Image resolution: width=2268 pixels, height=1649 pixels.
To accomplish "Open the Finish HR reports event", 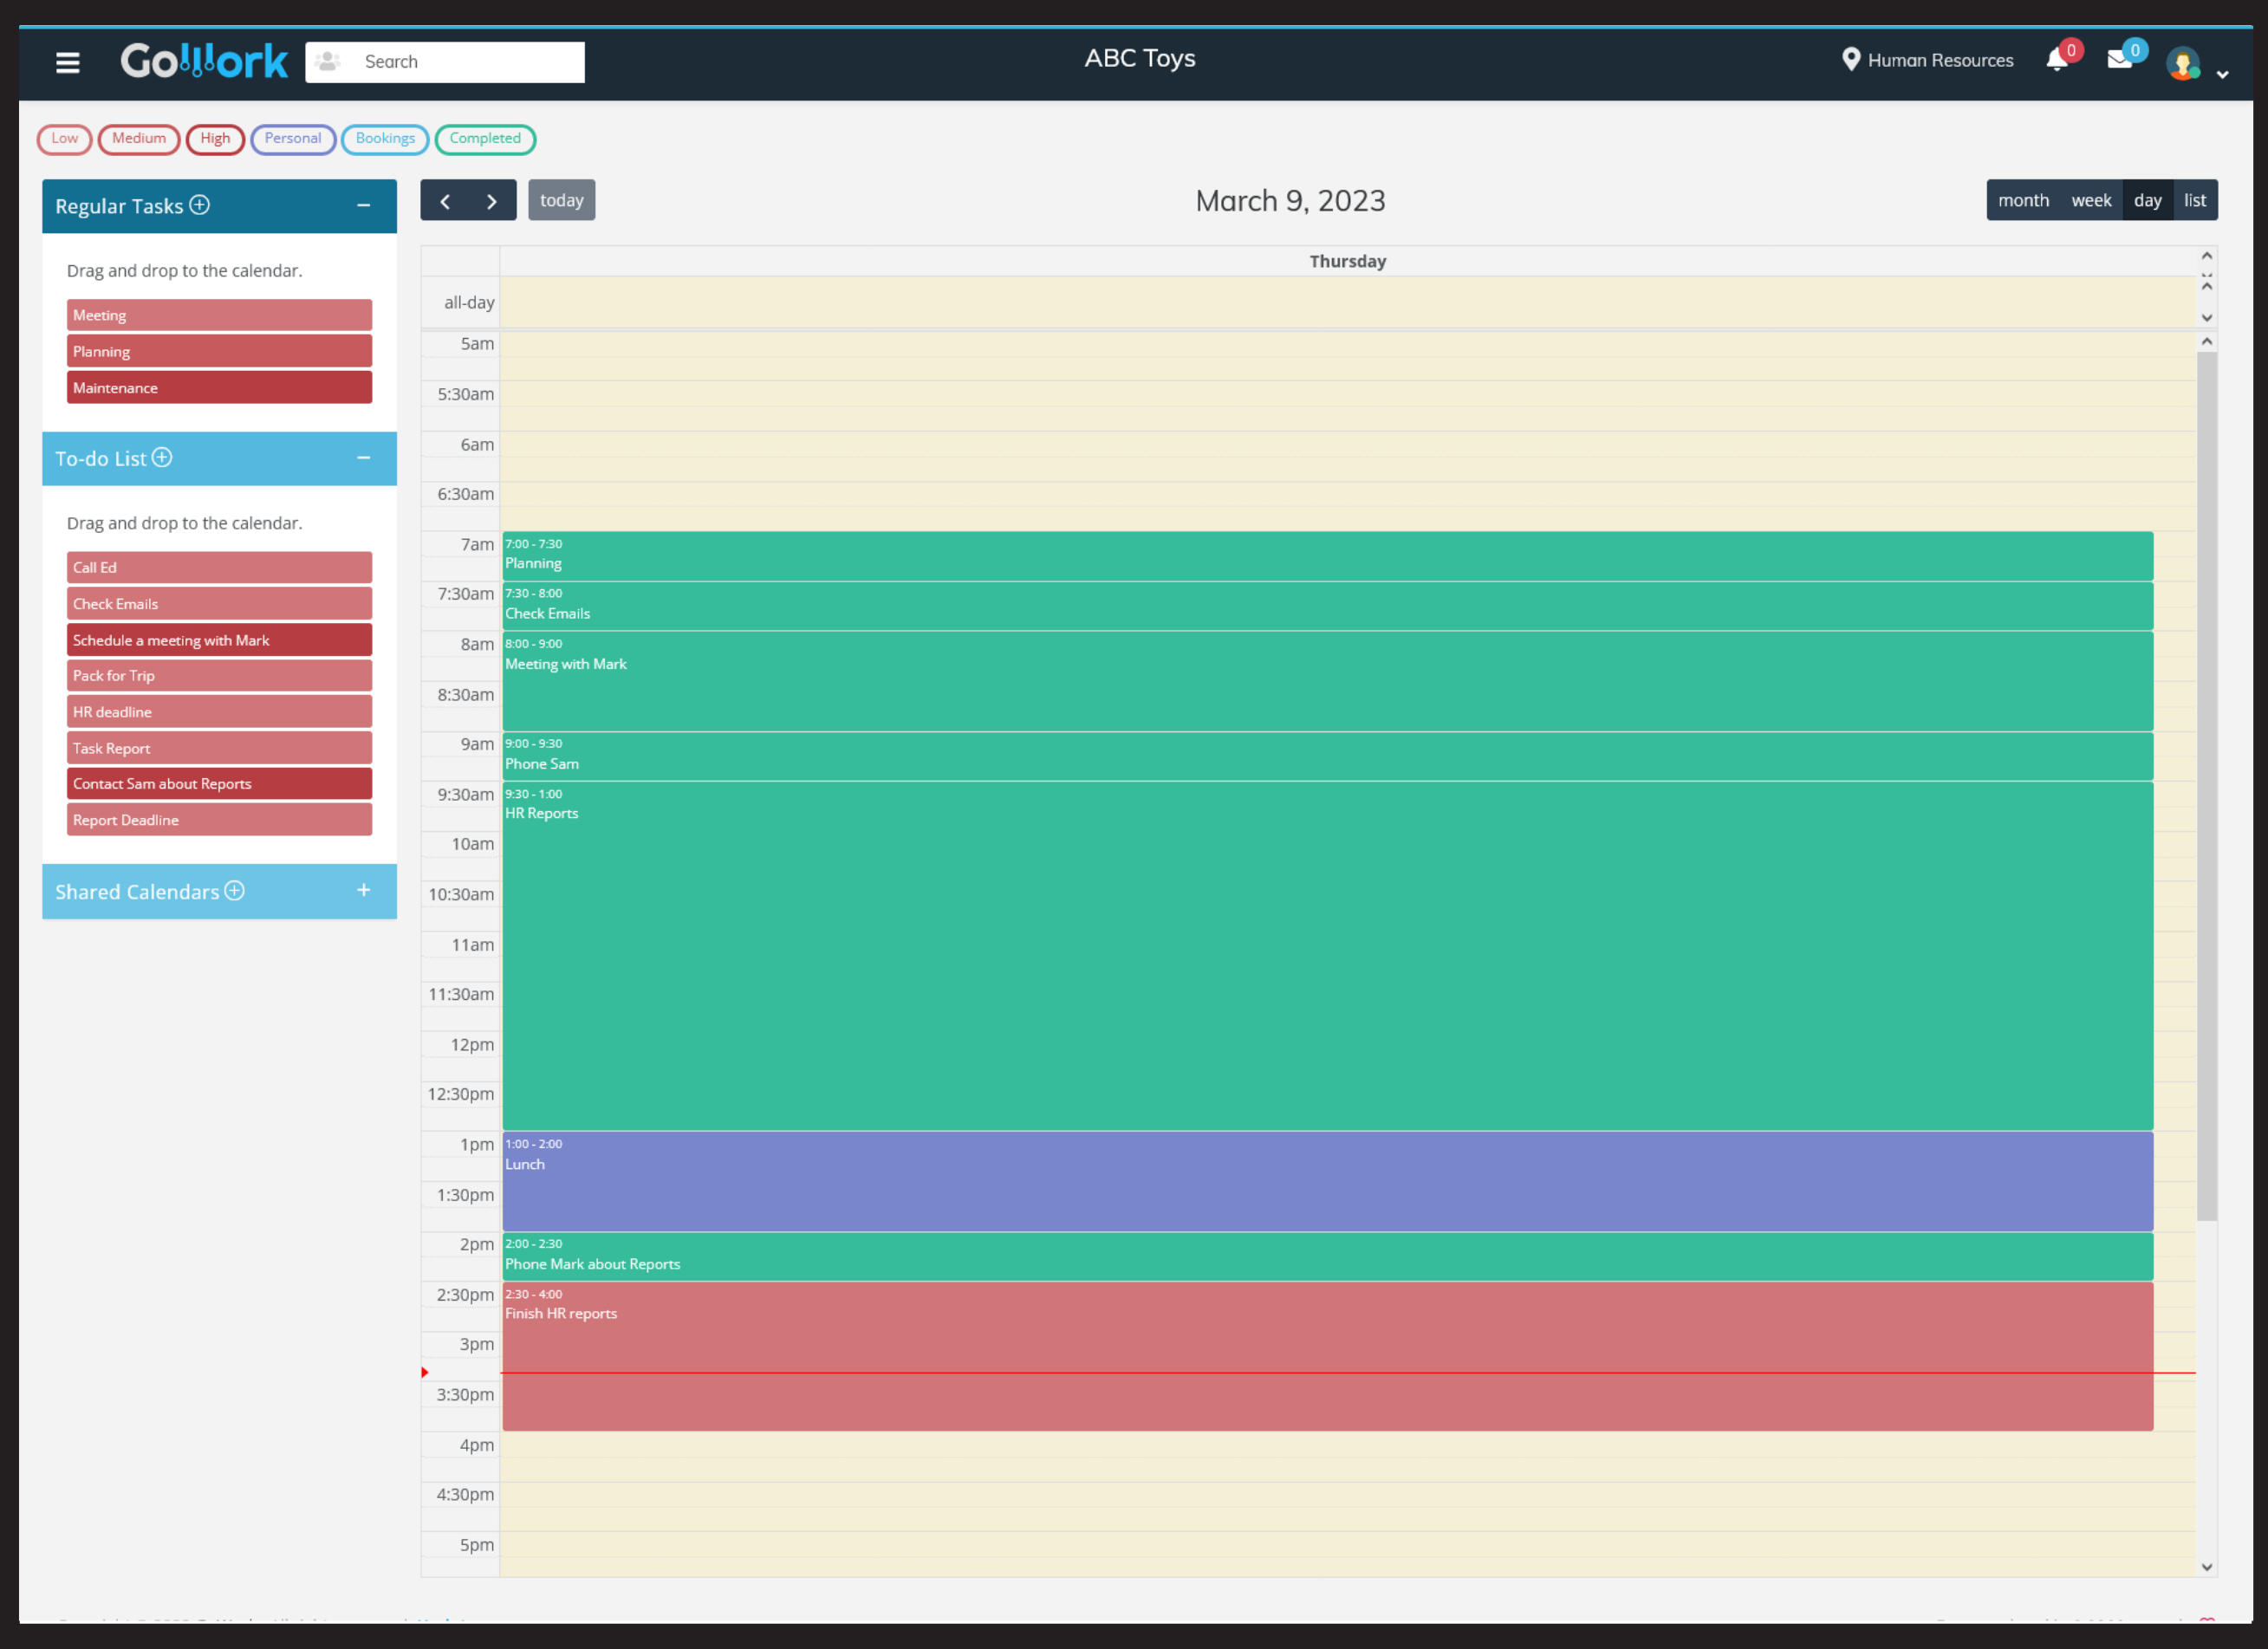I will (x=1327, y=1356).
